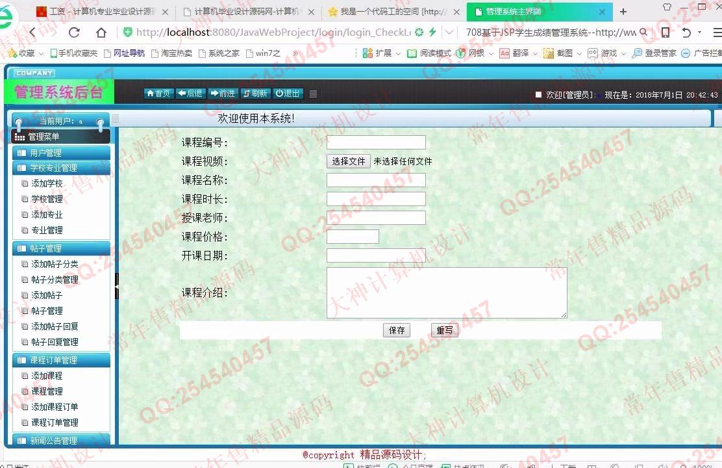722x468 pixels.
Task: Click the 重写 reset button
Action: point(445,330)
